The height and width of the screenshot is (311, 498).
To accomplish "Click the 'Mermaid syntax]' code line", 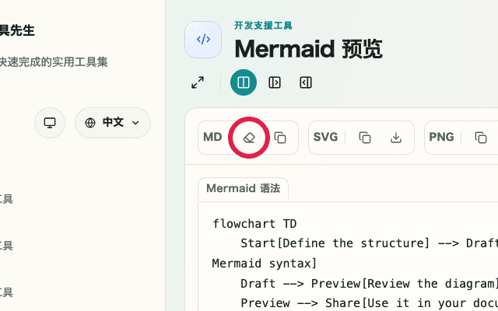I will click(x=265, y=264).
